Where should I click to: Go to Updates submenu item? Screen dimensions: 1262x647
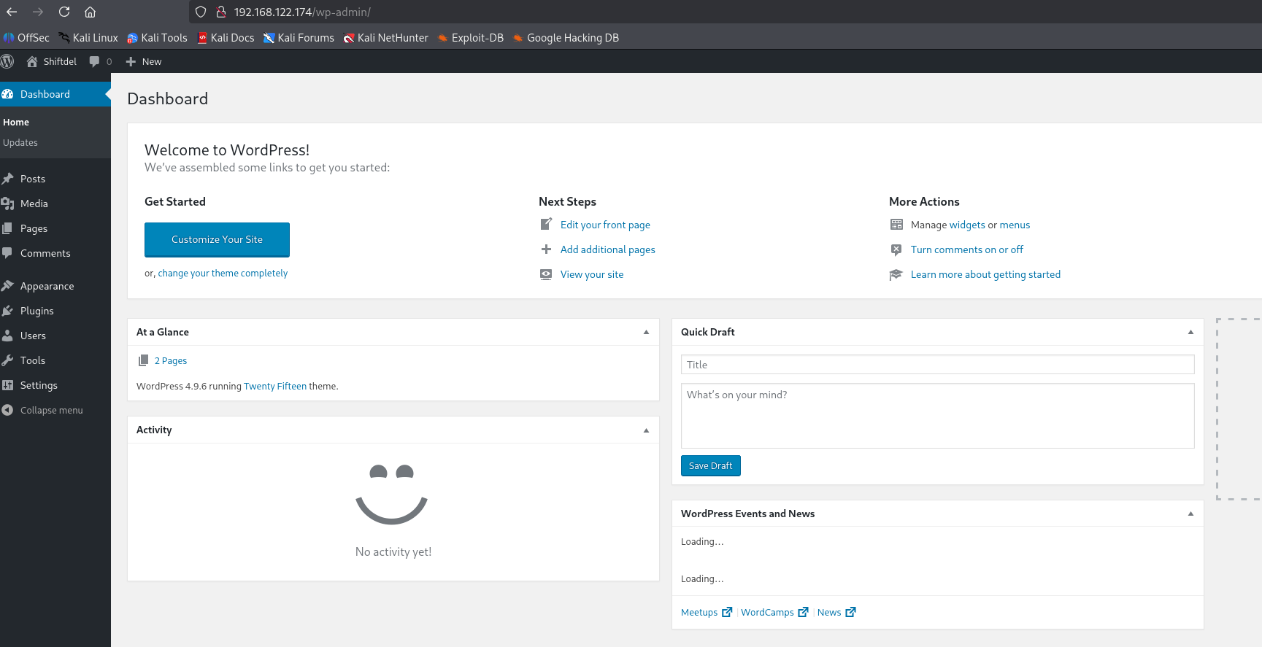[20, 143]
